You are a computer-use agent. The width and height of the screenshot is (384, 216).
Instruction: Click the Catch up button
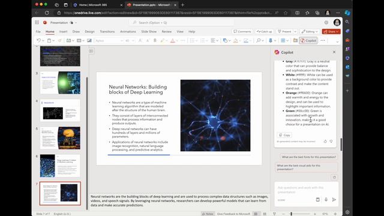click(x=264, y=32)
